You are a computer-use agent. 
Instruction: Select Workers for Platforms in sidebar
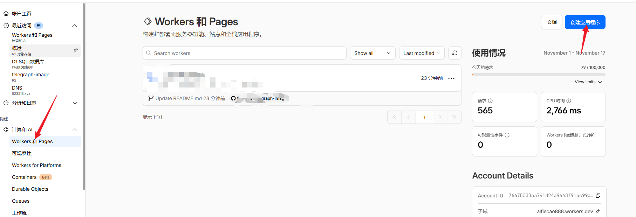coord(36,165)
